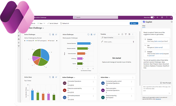
Task: Expand the Most popular Challenges chart
Action: coord(95,34)
